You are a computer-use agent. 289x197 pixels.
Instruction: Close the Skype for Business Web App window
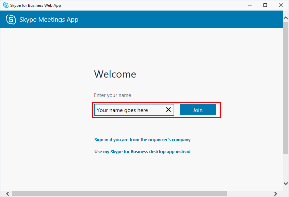(x=281, y=5)
